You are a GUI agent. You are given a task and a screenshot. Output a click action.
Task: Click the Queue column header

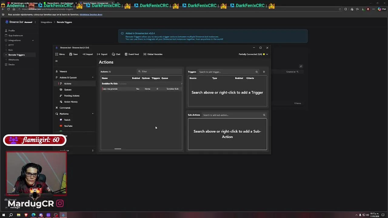point(165,78)
